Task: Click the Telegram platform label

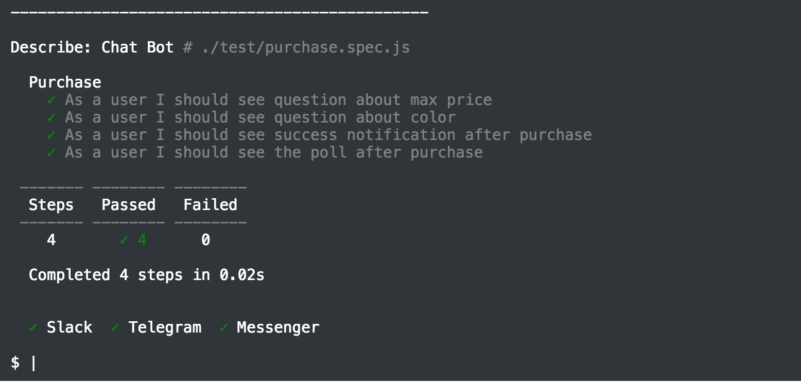Action: pyautogui.click(x=165, y=327)
